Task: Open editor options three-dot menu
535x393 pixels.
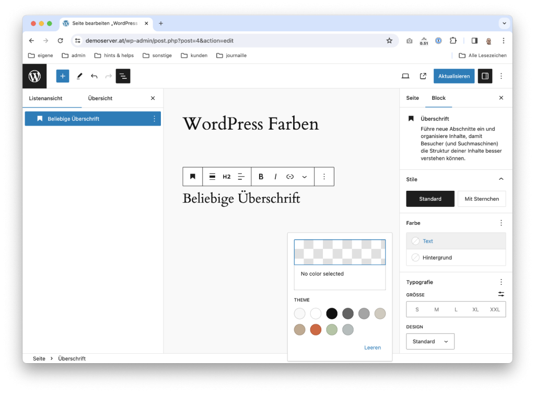Action: [501, 76]
